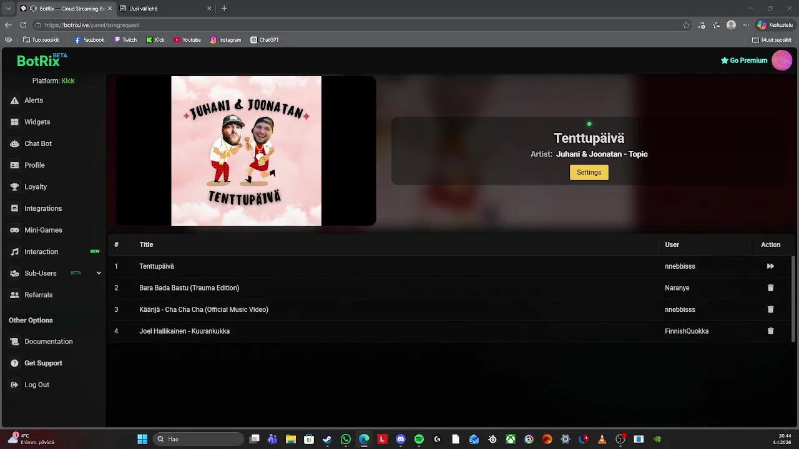Open Spotify from the taskbar
The height and width of the screenshot is (449, 799).
coord(419,439)
